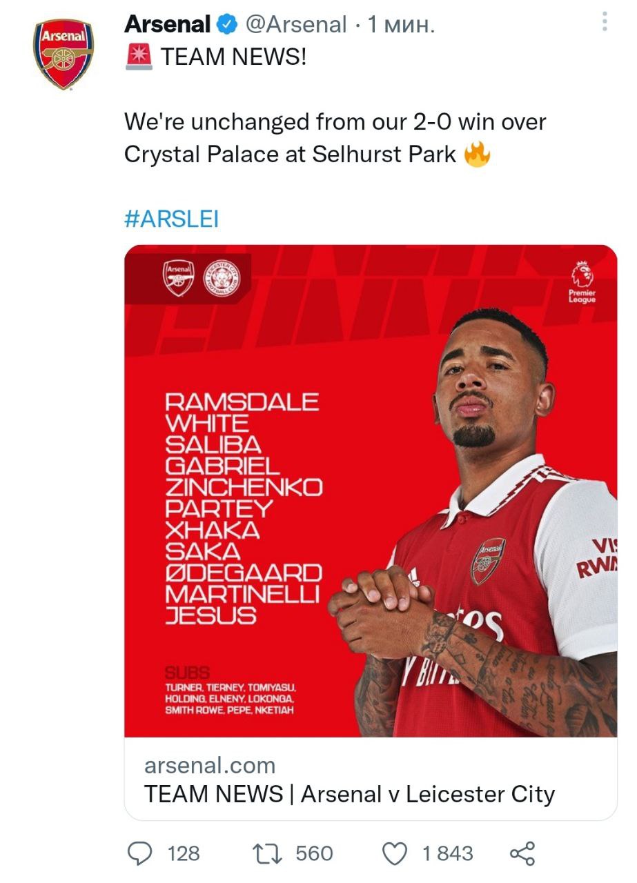The image size is (637, 883).
Task: Like the tweet with the heart icon
Action: point(395,853)
